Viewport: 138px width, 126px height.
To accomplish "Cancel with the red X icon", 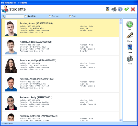I will [x=133, y=9].
